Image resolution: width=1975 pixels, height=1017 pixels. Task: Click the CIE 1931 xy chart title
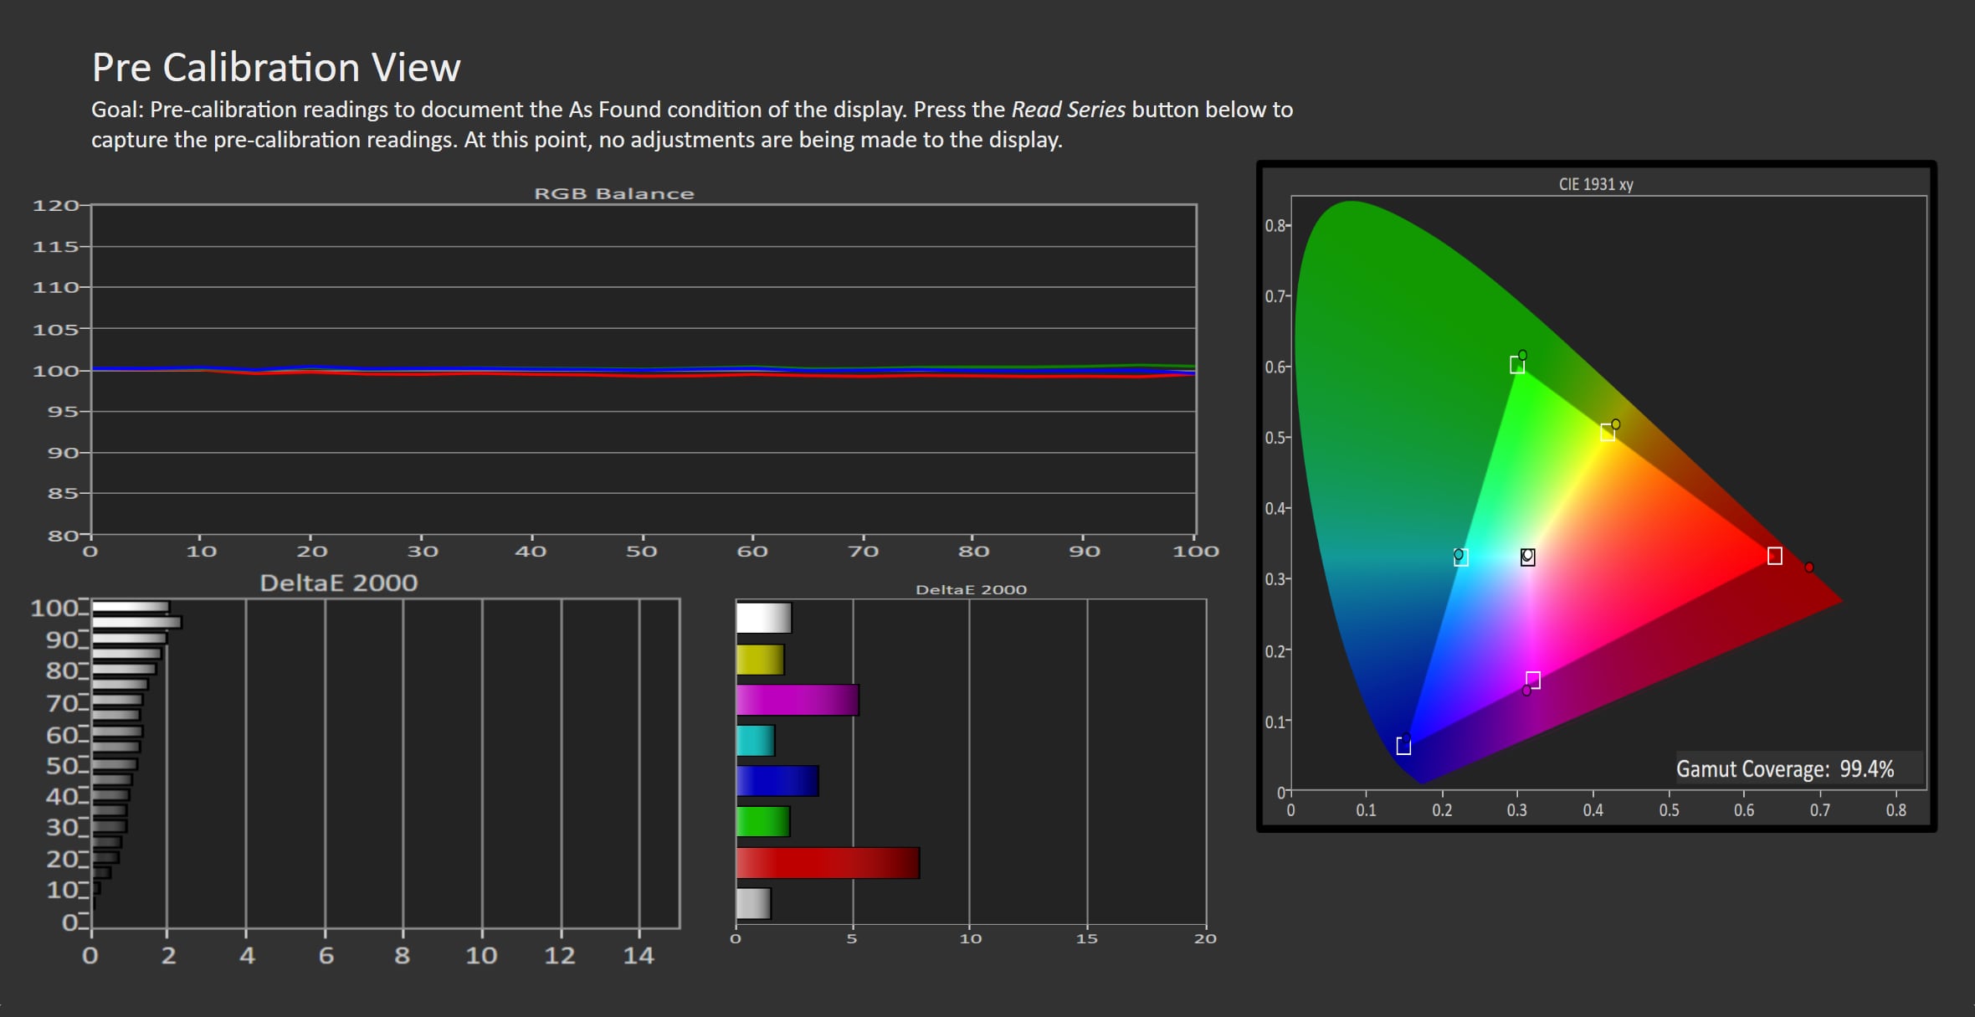1596,184
